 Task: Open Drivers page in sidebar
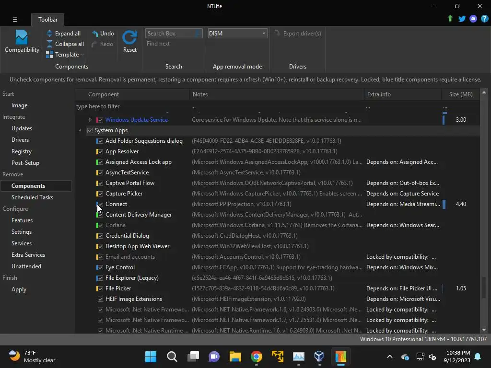(20, 140)
